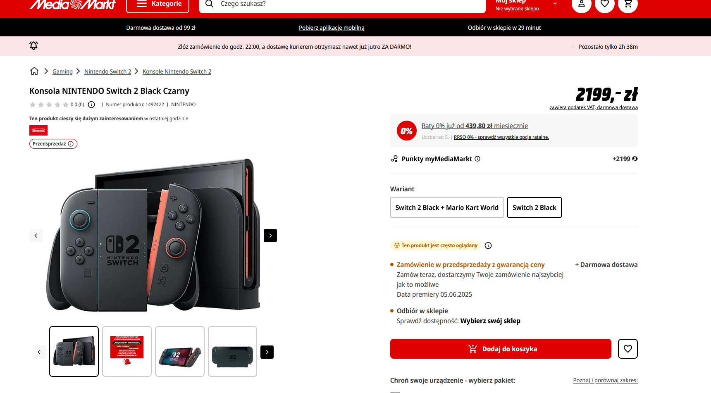This screenshot has width=711, height=393.
Task: Advance thumbnail strip with right arrow
Action: tap(267, 352)
